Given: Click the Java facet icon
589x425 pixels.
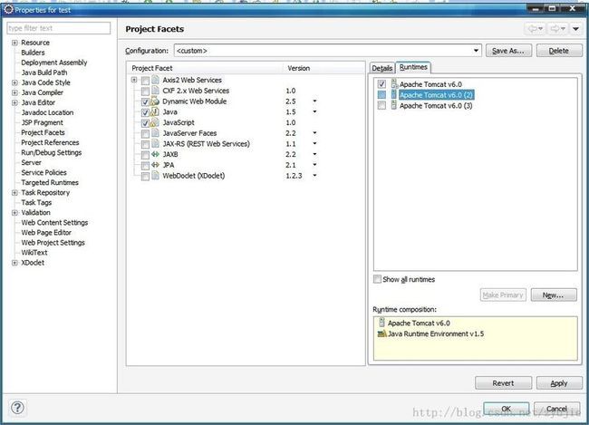Looking at the screenshot, I should click(156, 111).
